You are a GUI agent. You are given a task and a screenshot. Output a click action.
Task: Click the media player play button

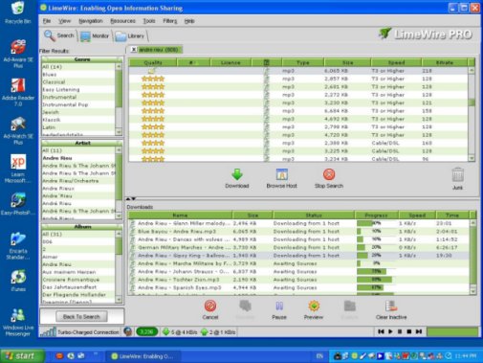click(x=390, y=331)
